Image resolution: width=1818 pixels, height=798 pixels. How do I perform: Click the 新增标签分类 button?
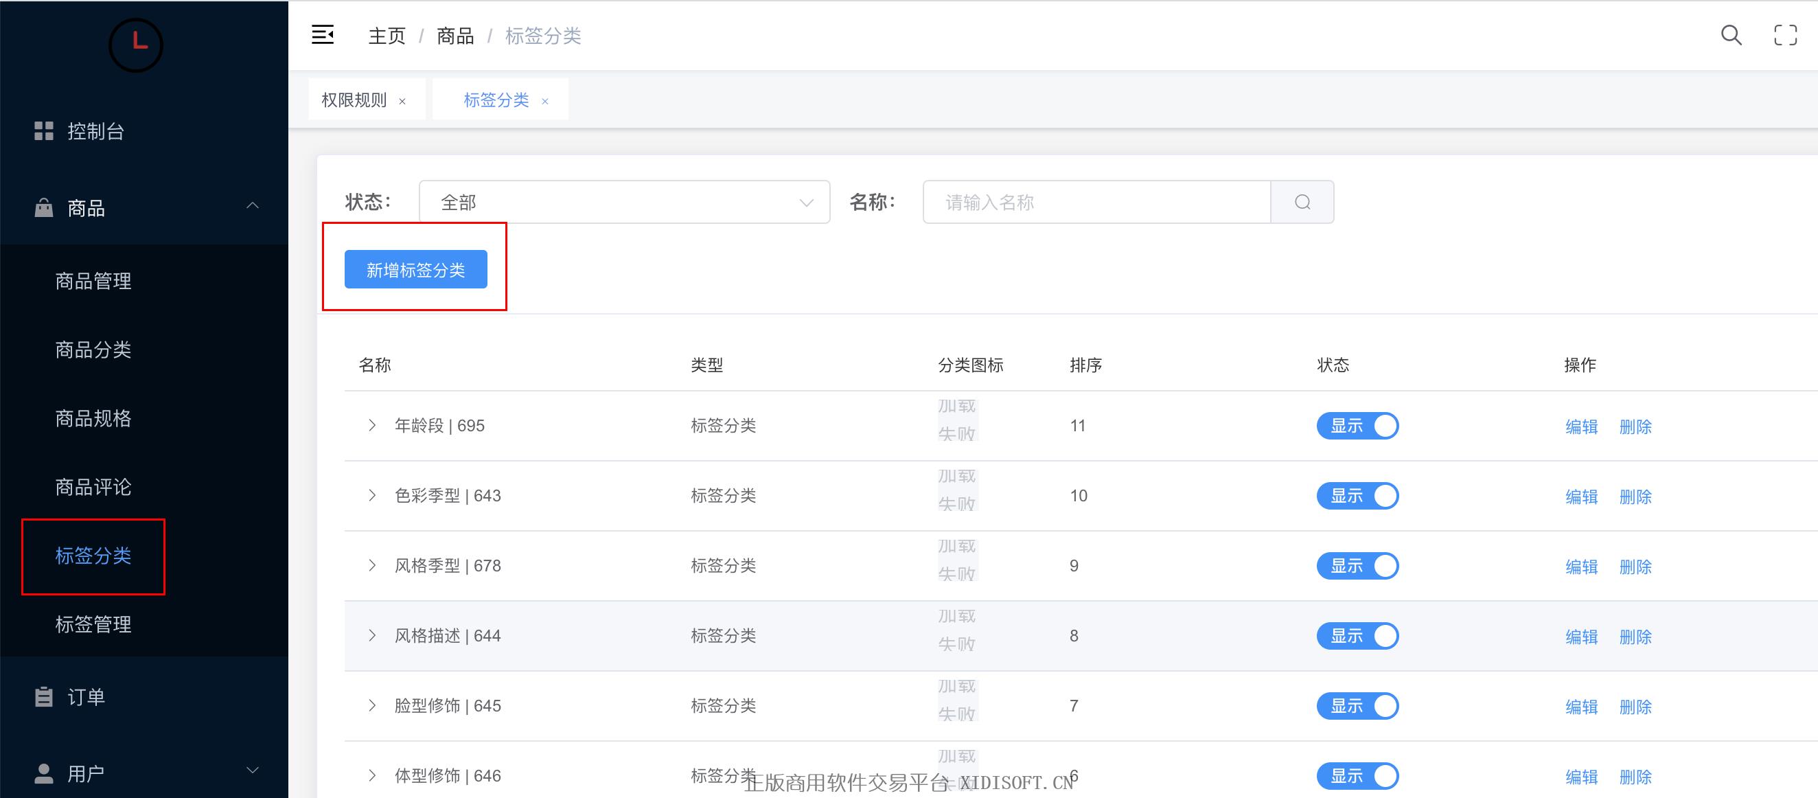coord(415,269)
